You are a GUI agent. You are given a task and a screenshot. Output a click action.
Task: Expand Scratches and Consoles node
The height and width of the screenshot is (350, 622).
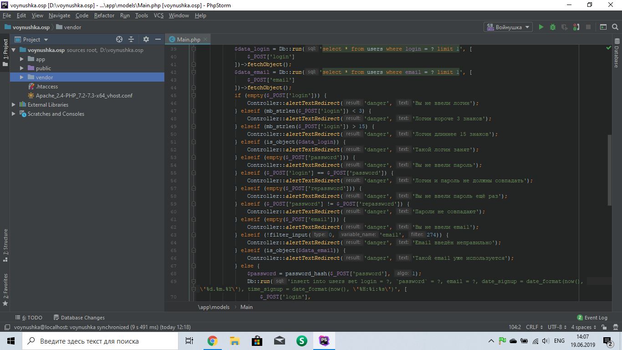click(13, 114)
